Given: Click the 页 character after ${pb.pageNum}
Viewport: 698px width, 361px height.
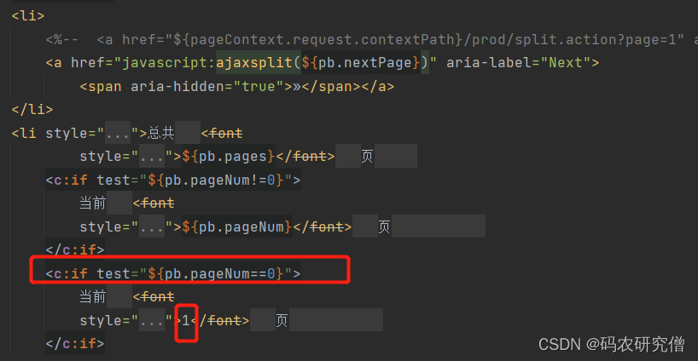Looking at the screenshot, I should point(384,226).
